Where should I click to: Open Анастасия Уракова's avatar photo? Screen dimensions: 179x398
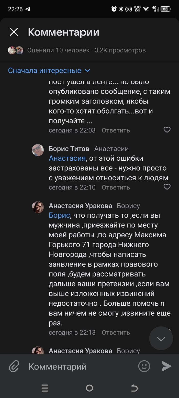click(38, 207)
